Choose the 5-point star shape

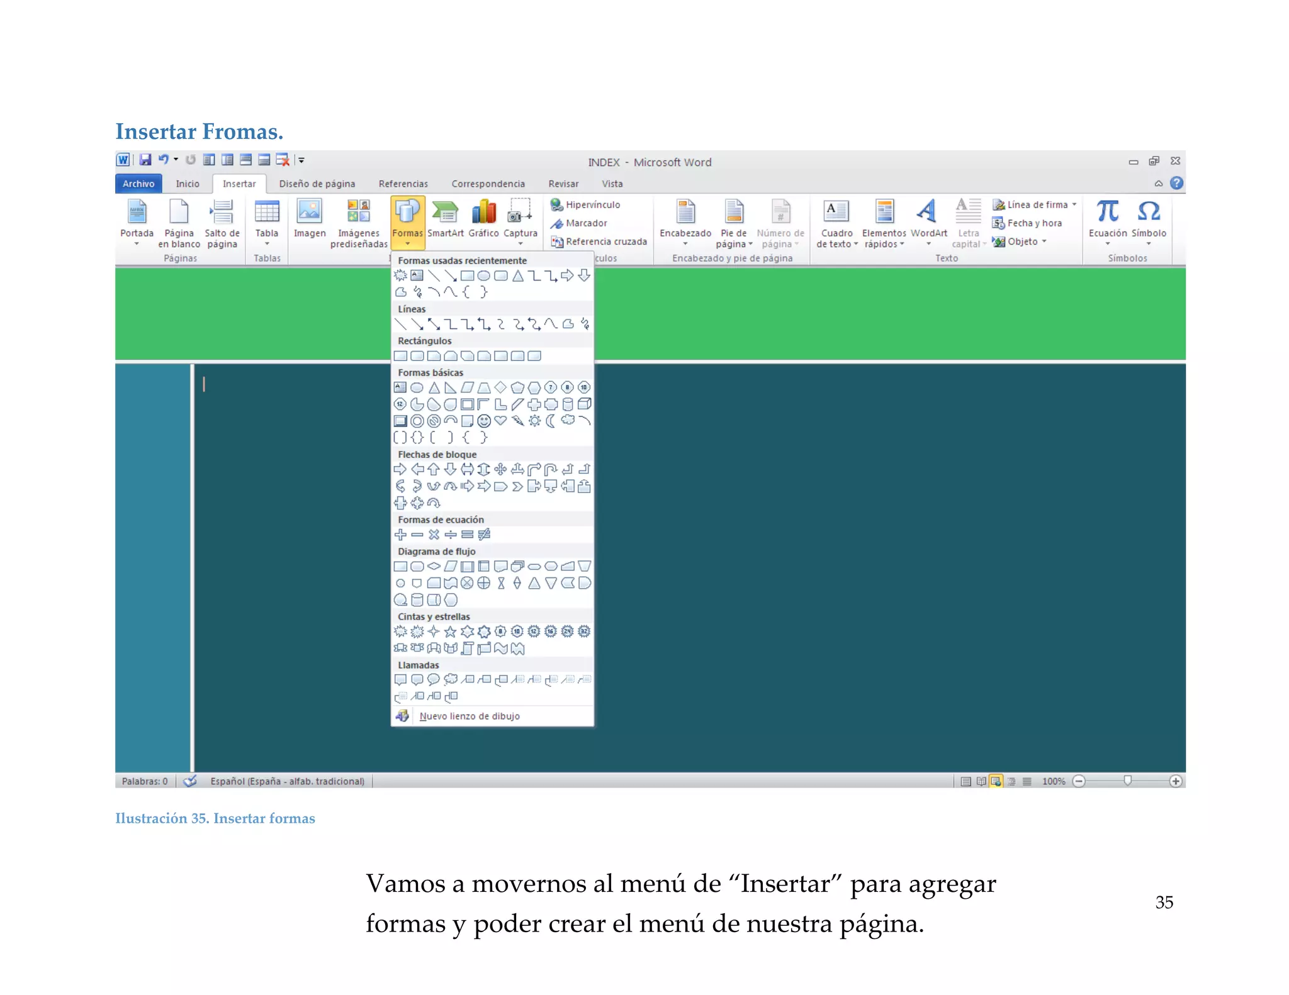450,631
